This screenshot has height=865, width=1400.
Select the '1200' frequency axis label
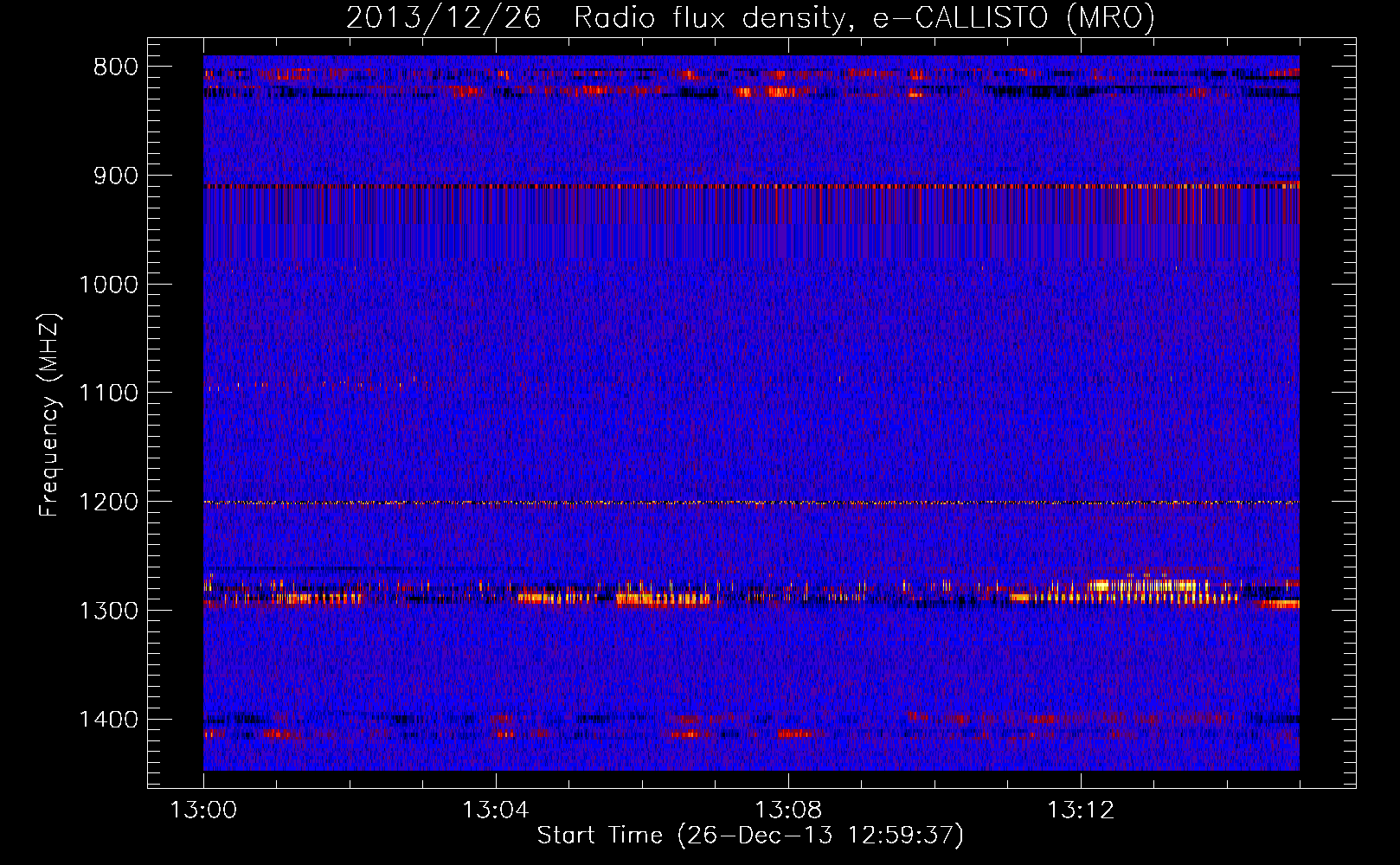pos(108,502)
